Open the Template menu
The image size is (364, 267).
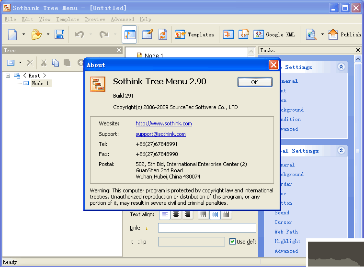[68, 20]
